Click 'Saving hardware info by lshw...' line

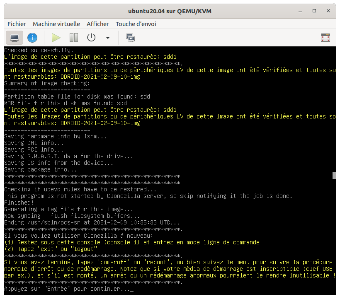click(x=55, y=136)
